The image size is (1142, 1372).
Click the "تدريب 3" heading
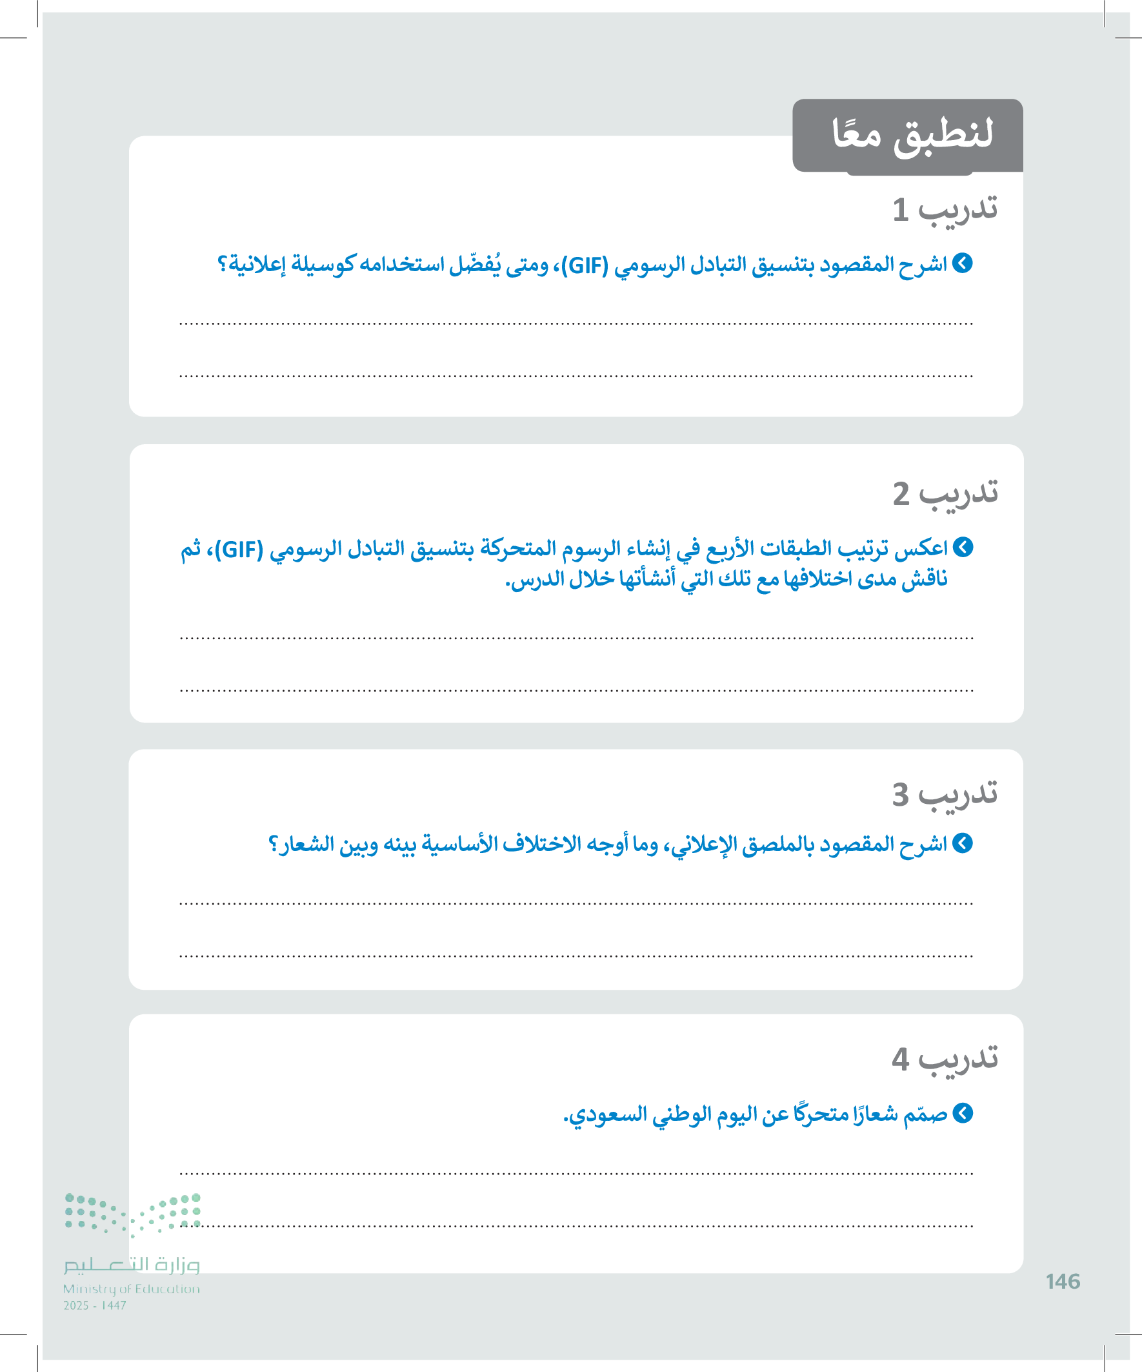pyautogui.click(x=945, y=794)
